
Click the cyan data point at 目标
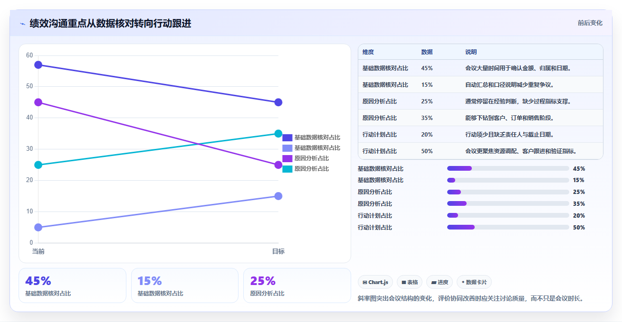pyautogui.click(x=278, y=134)
